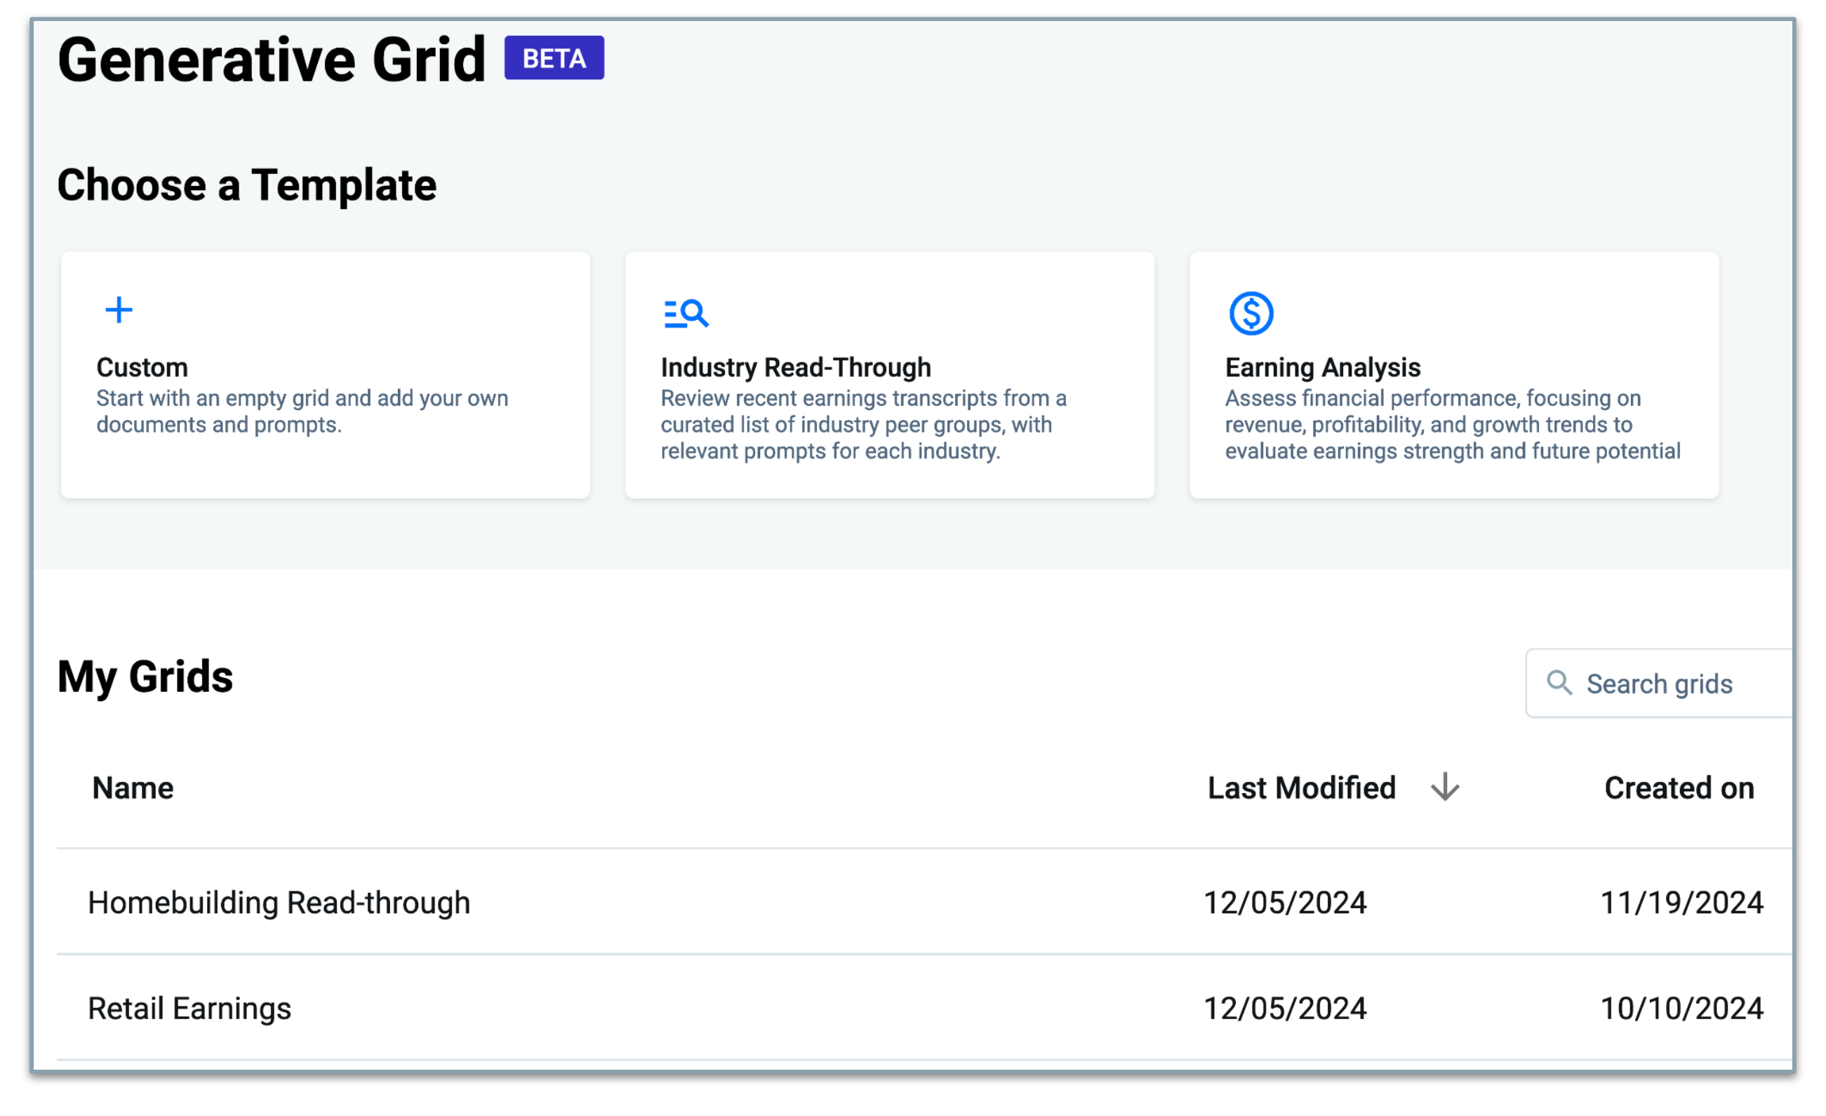Screen dimensions: 1826x1116
Task: Click the plus icon on the Custom card
Action: 119,310
